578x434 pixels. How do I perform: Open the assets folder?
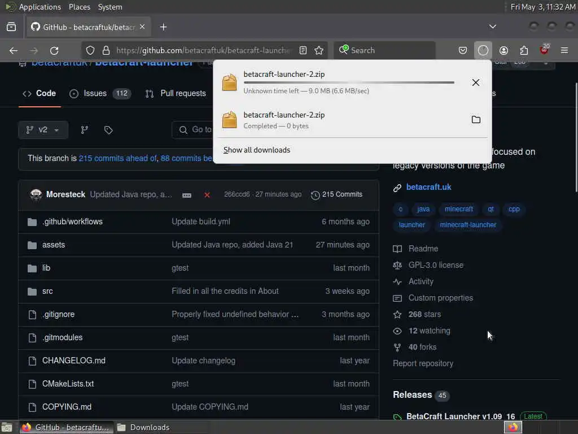[54, 245]
